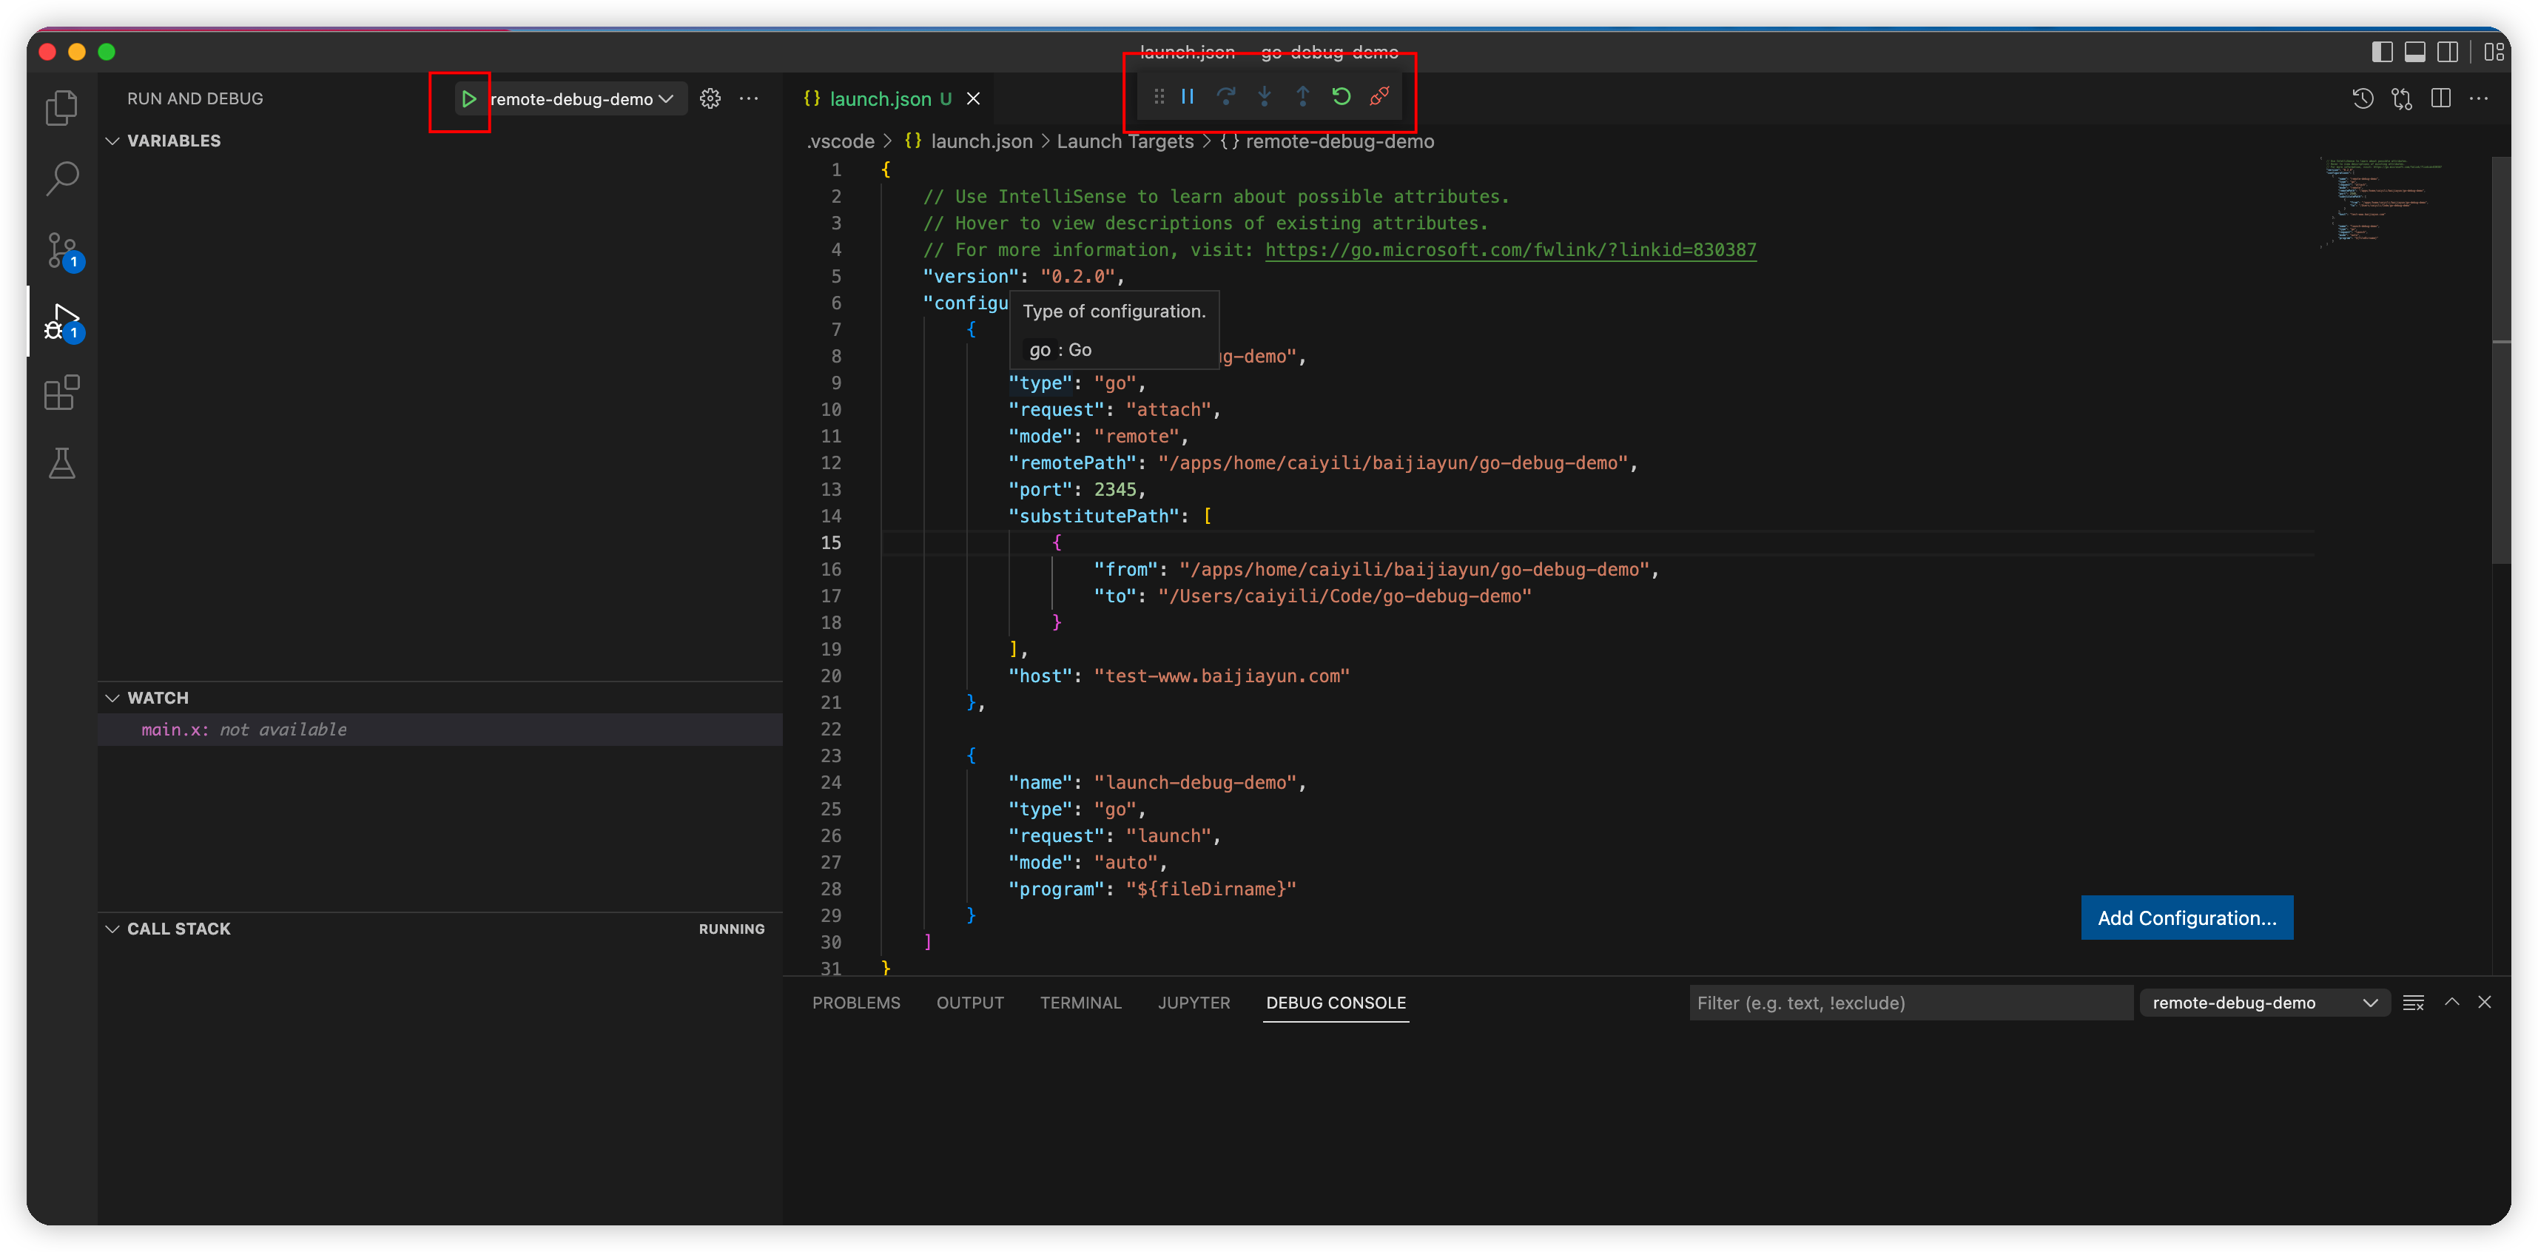The image size is (2538, 1252).
Task: Switch to the PROBLEMS tab
Action: 856,1003
